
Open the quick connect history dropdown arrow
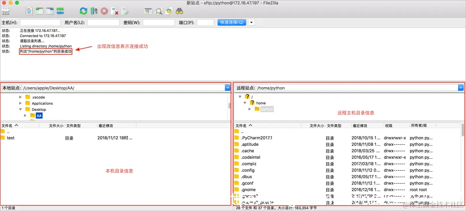click(251, 22)
